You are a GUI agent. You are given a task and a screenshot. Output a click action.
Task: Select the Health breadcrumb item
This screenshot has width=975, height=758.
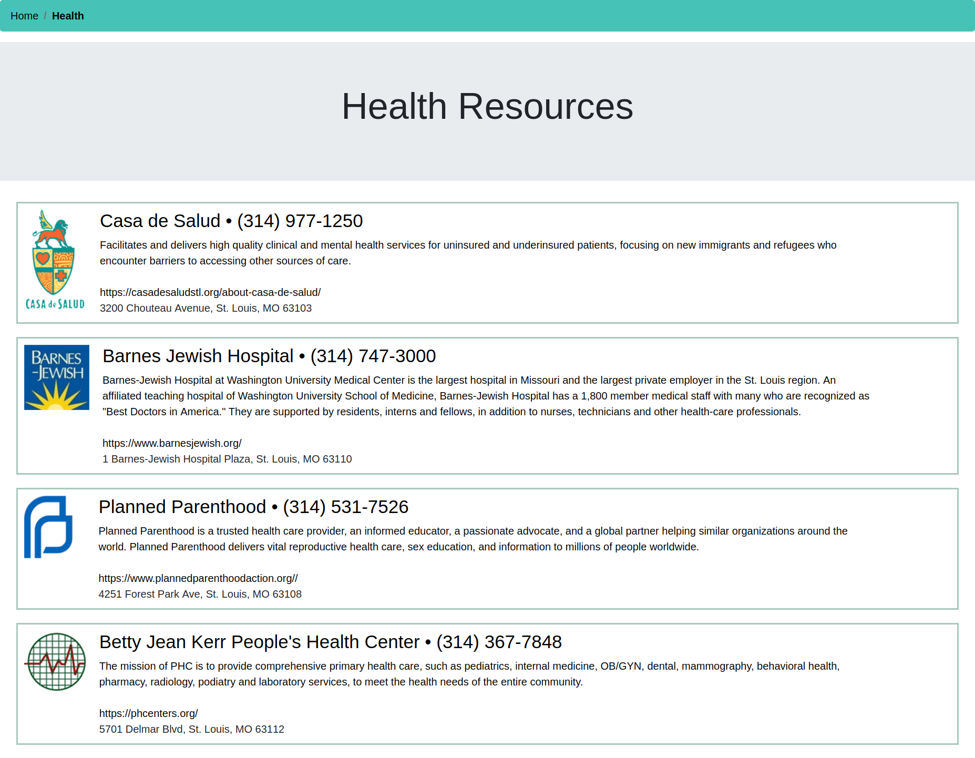[68, 16]
